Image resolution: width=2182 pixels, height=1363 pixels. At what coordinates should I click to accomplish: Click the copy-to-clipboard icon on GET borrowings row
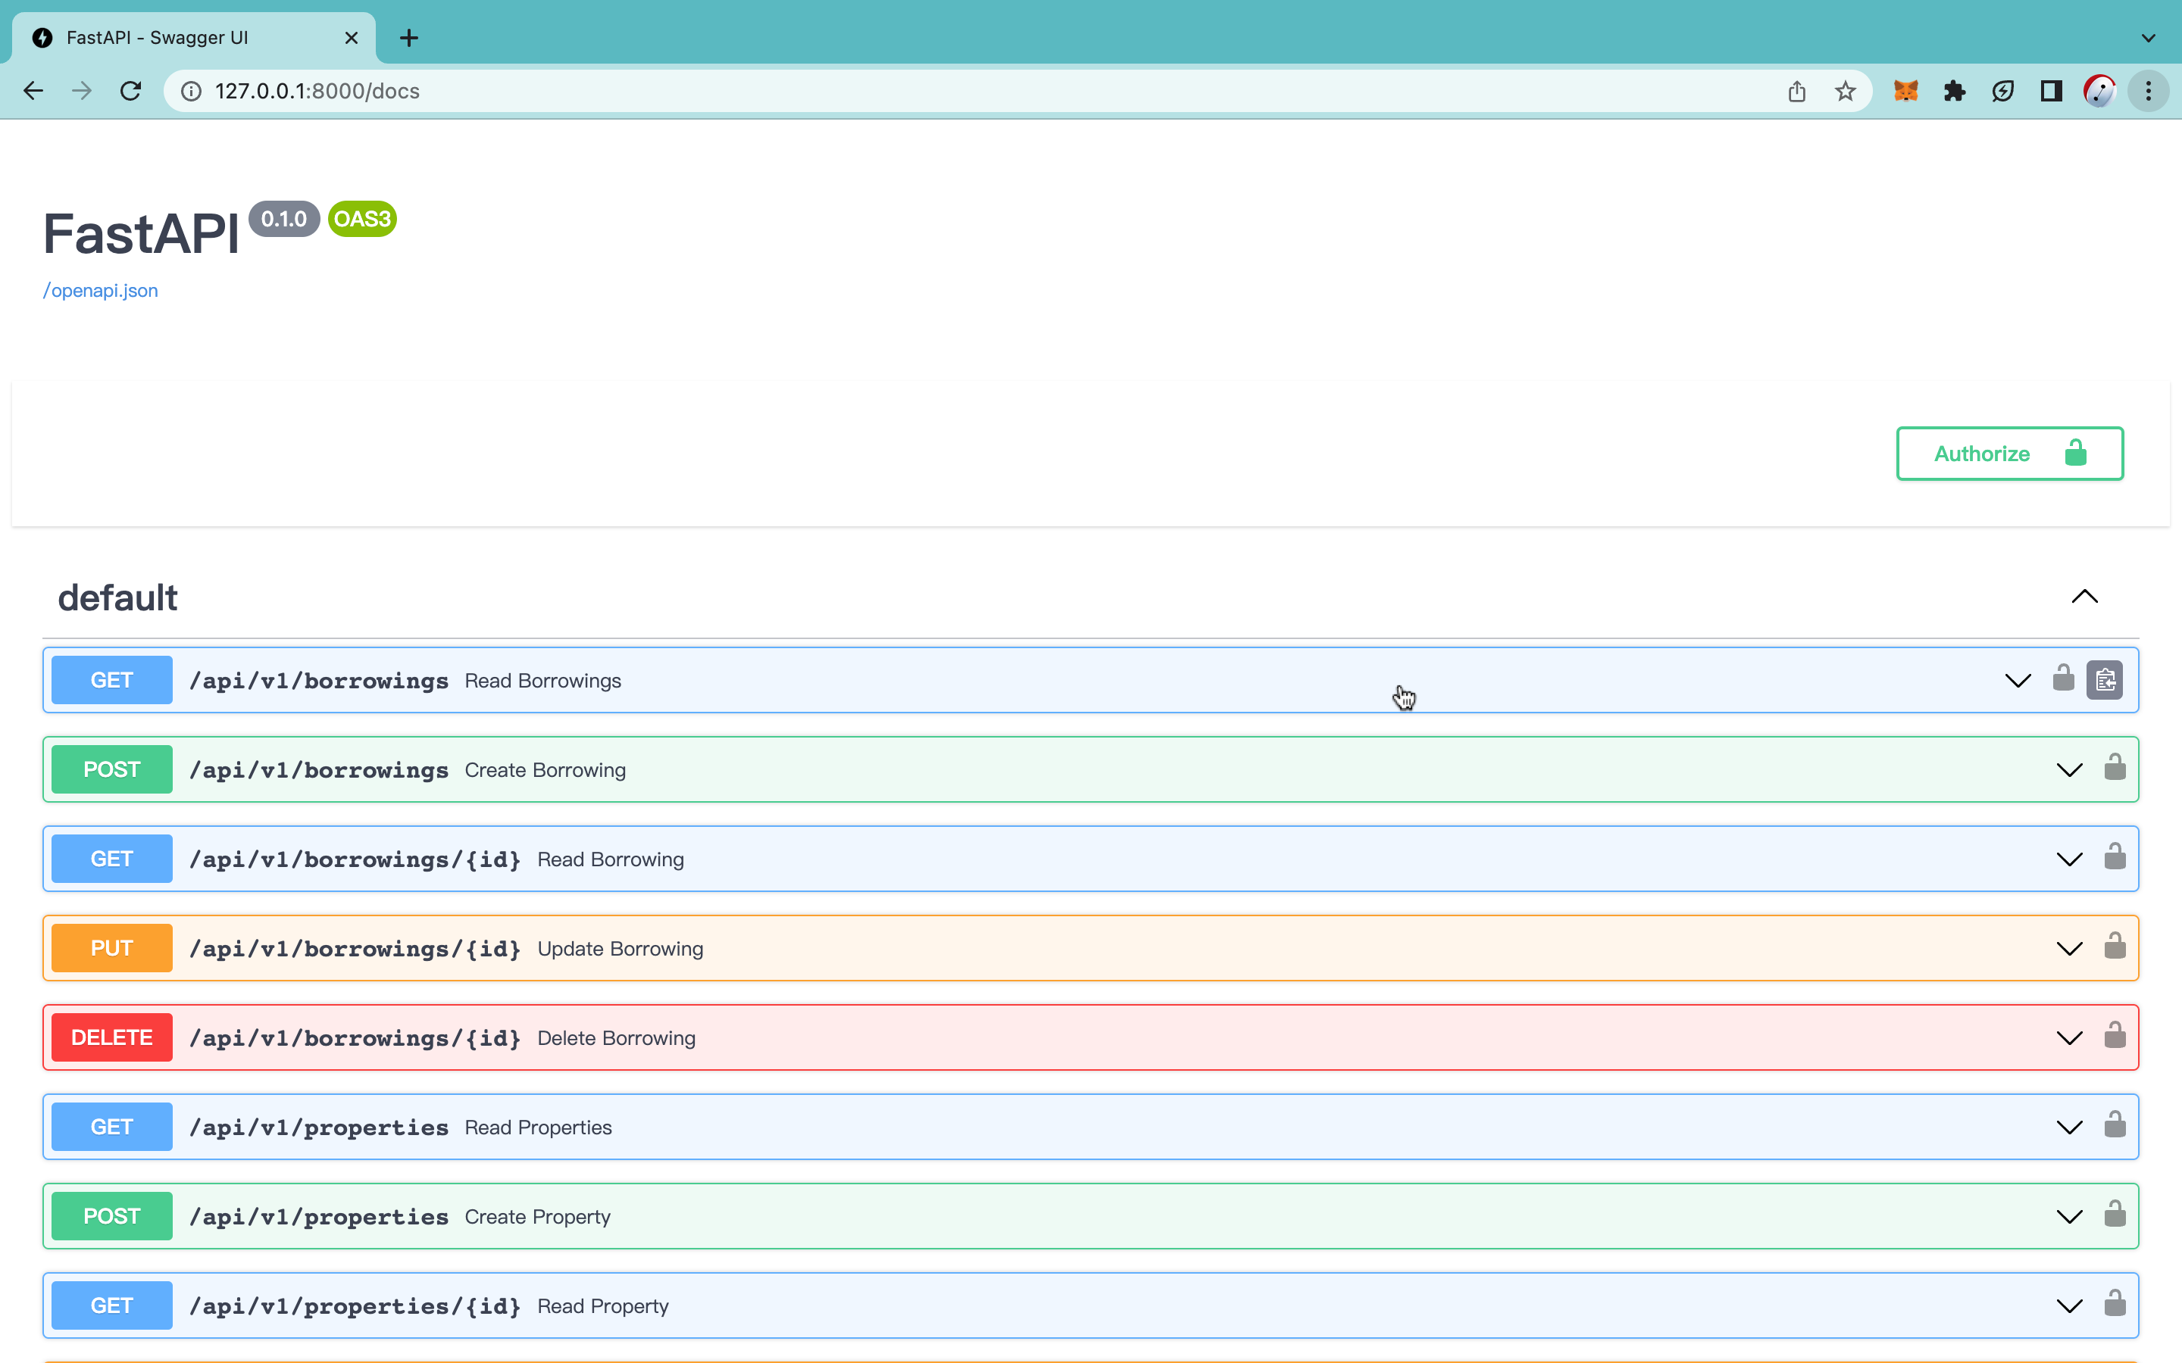click(2105, 680)
